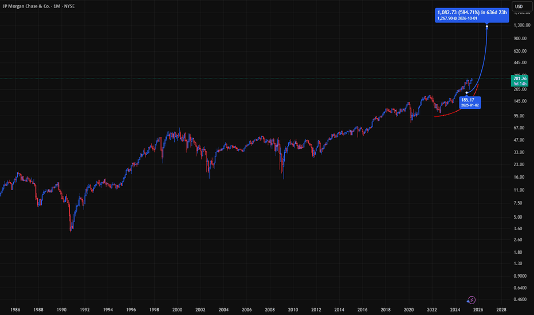The image size is (534, 315).
Task: Click the 0.6400 price axis label
Action: pyautogui.click(x=520, y=288)
